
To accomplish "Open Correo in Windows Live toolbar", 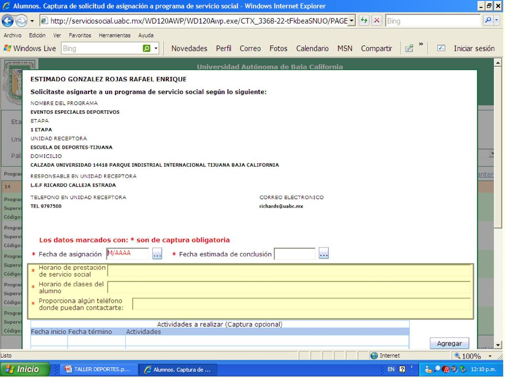I will click(x=250, y=49).
